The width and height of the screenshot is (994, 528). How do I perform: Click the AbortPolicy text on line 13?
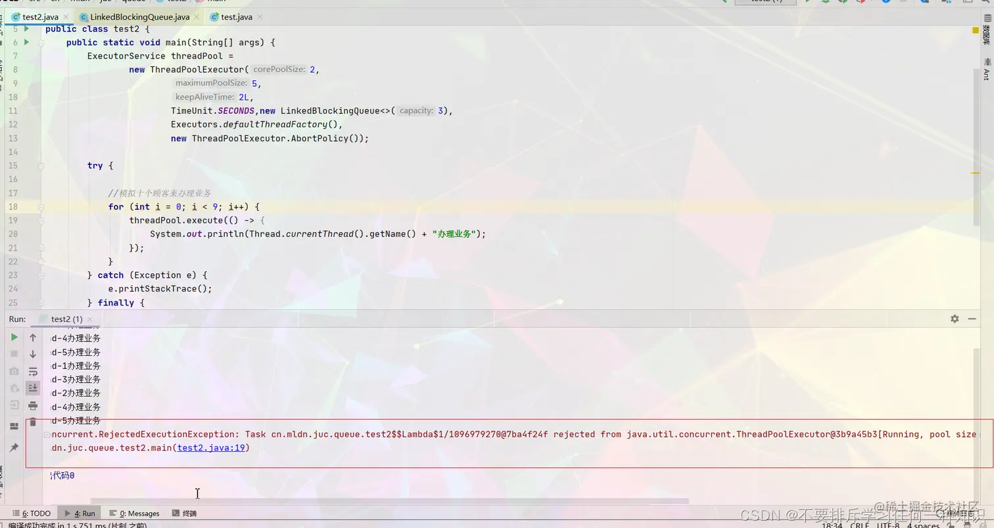[320, 139]
